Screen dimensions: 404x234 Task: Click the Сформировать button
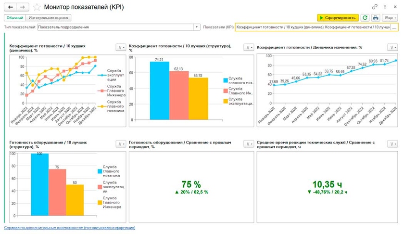point(338,18)
